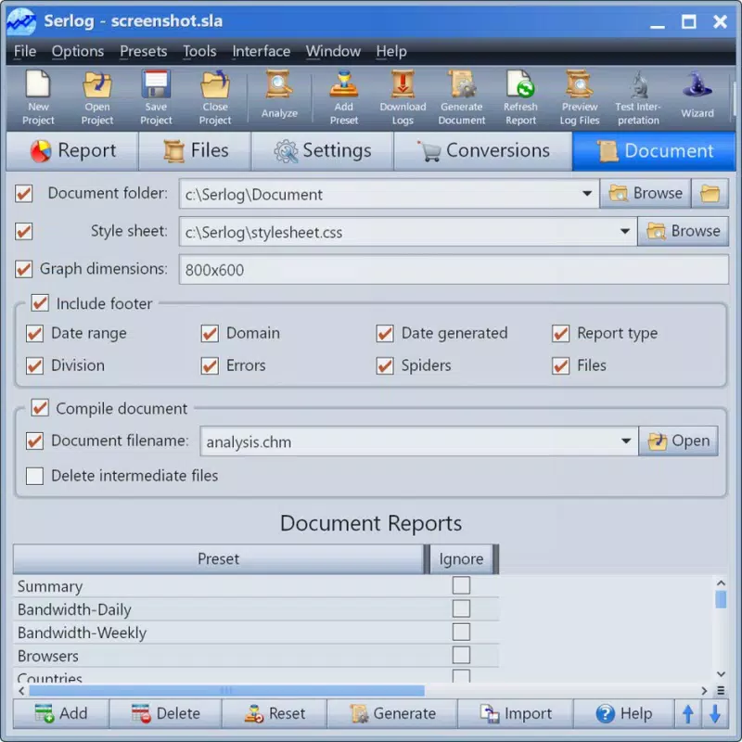Open list options icon beside horizontal scrollbar
Image resolution: width=742 pixels, height=742 pixels.
click(721, 690)
